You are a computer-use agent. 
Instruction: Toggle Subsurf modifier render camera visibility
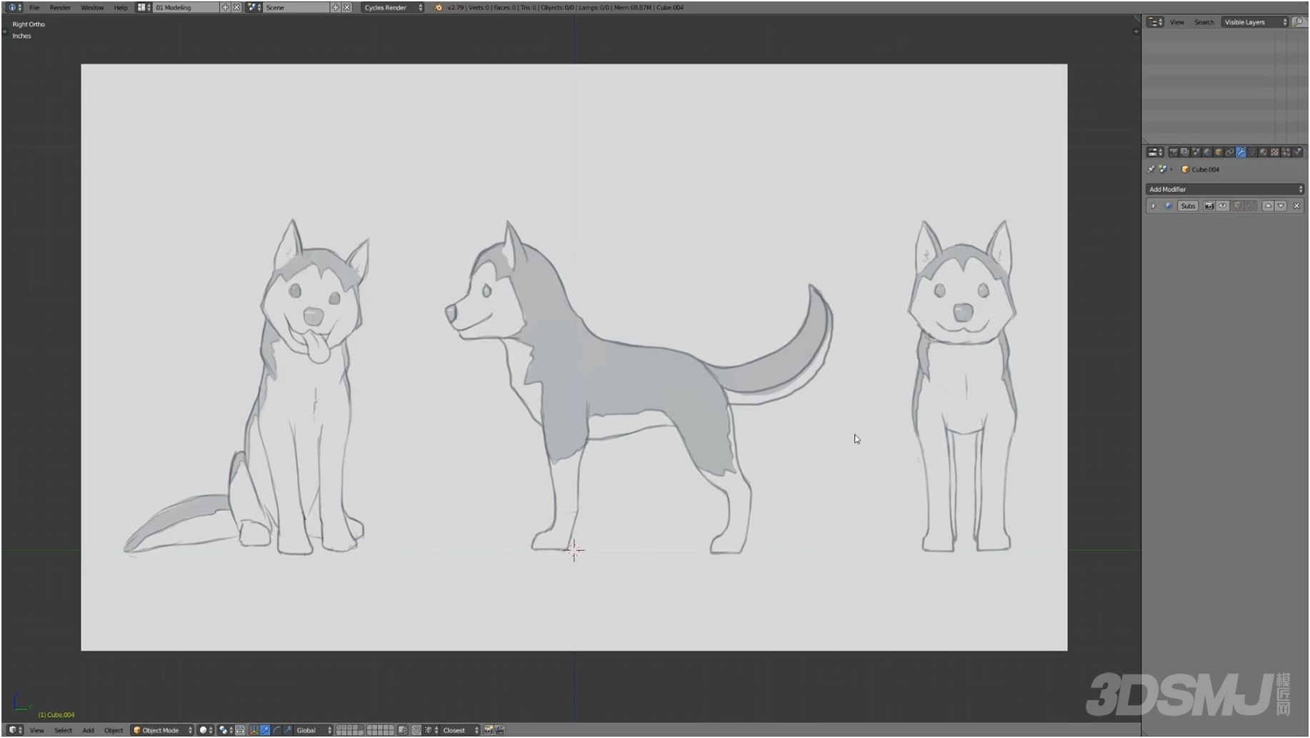[1209, 206]
